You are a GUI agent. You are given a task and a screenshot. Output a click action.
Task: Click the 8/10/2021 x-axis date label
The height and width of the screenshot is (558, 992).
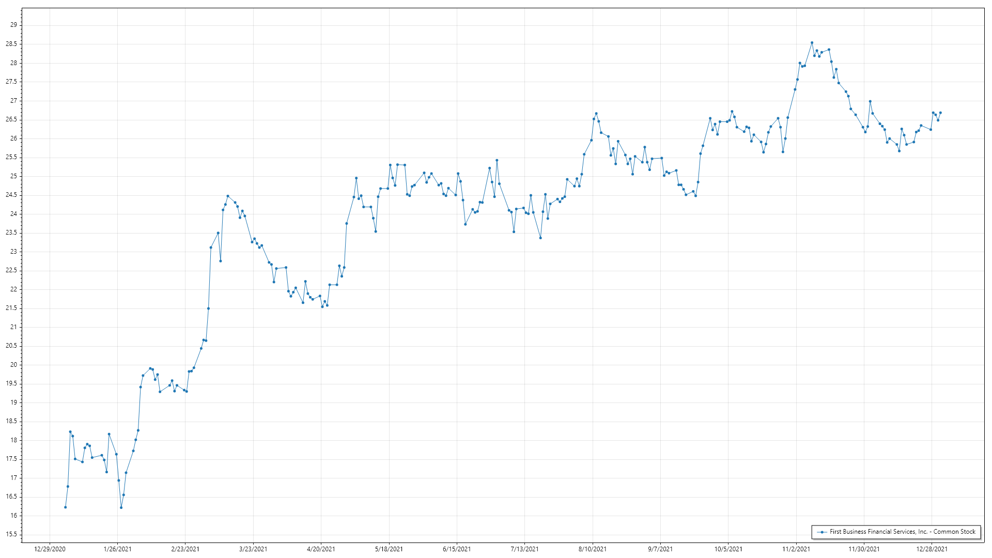pos(593,549)
